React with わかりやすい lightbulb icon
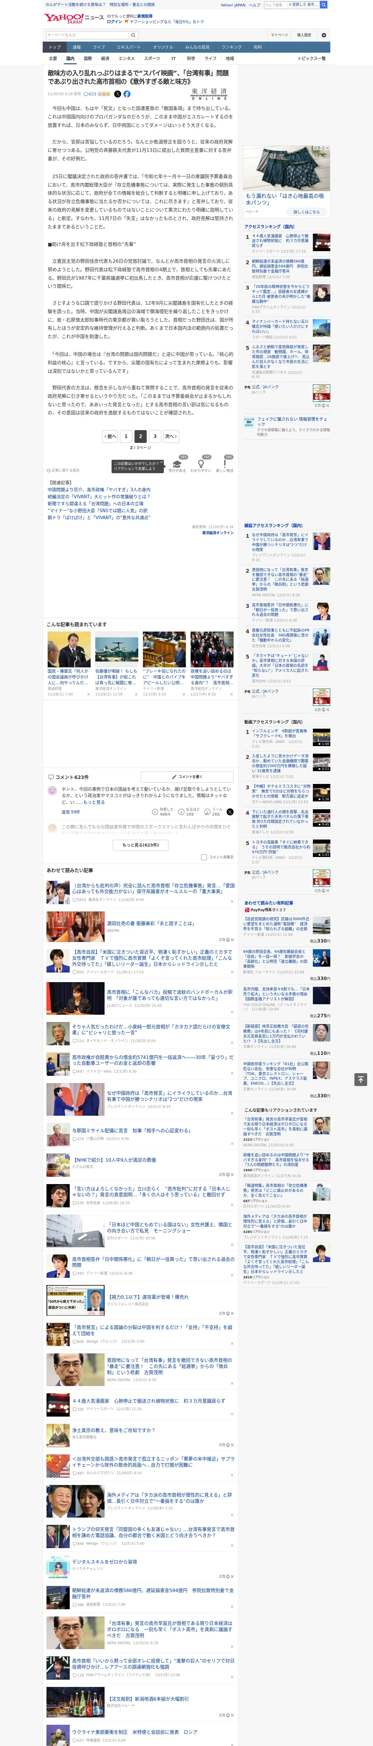 click(200, 464)
